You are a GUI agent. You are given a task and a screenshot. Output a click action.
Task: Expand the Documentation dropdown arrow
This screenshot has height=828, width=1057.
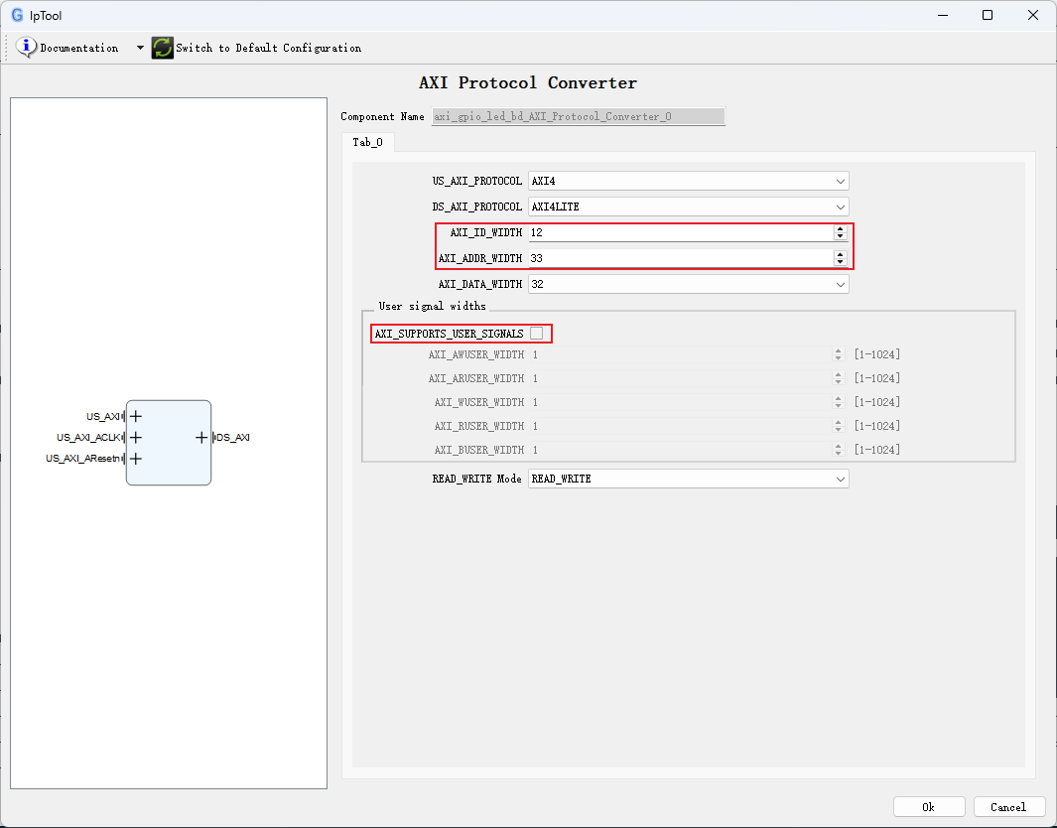click(140, 48)
